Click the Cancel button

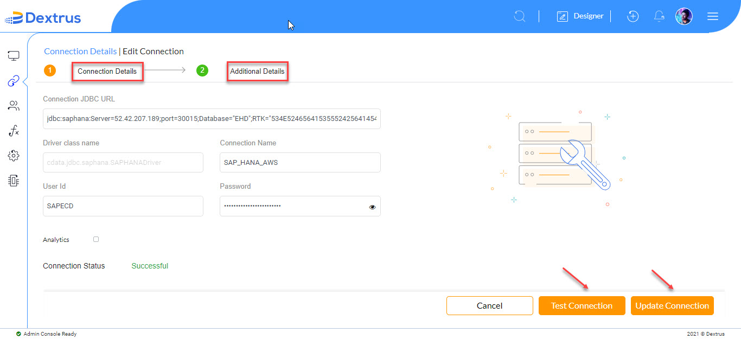point(489,305)
